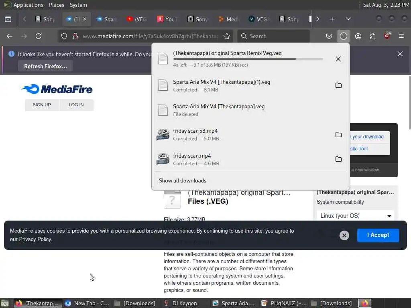Dismiss the Firefox refresh notification bar
Viewport: 411px width, 308px height.
(400, 54)
